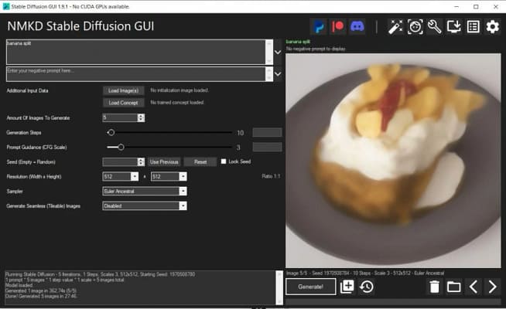This screenshot has width=506, height=309.
Task: Expand the negative prompt box chevron
Action: pos(278,74)
